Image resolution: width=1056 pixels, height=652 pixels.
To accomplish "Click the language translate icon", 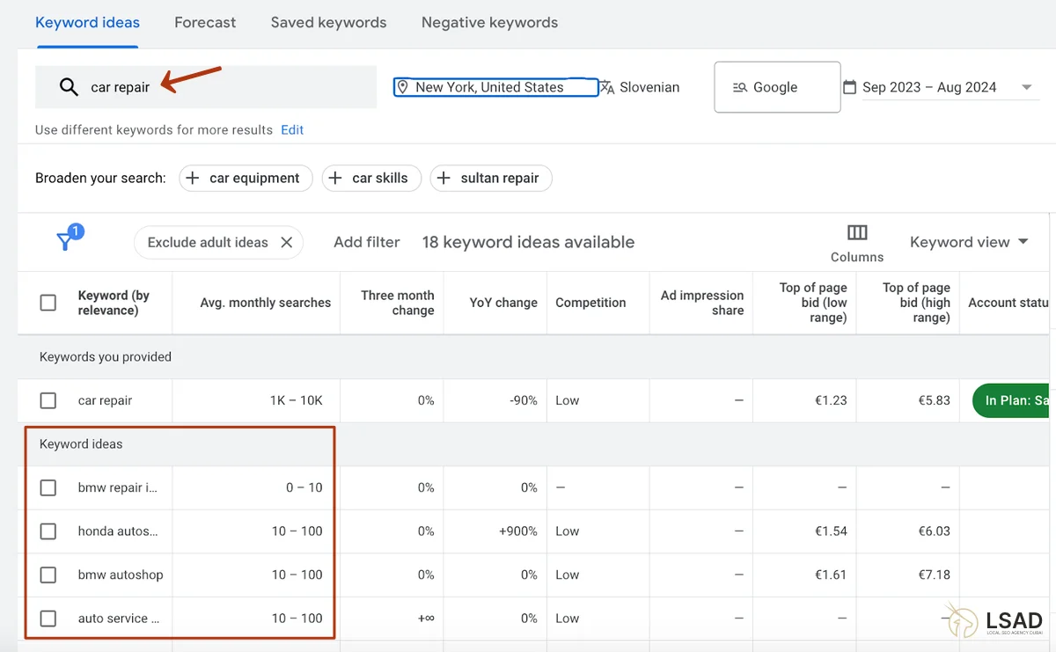I will point(607,87).
